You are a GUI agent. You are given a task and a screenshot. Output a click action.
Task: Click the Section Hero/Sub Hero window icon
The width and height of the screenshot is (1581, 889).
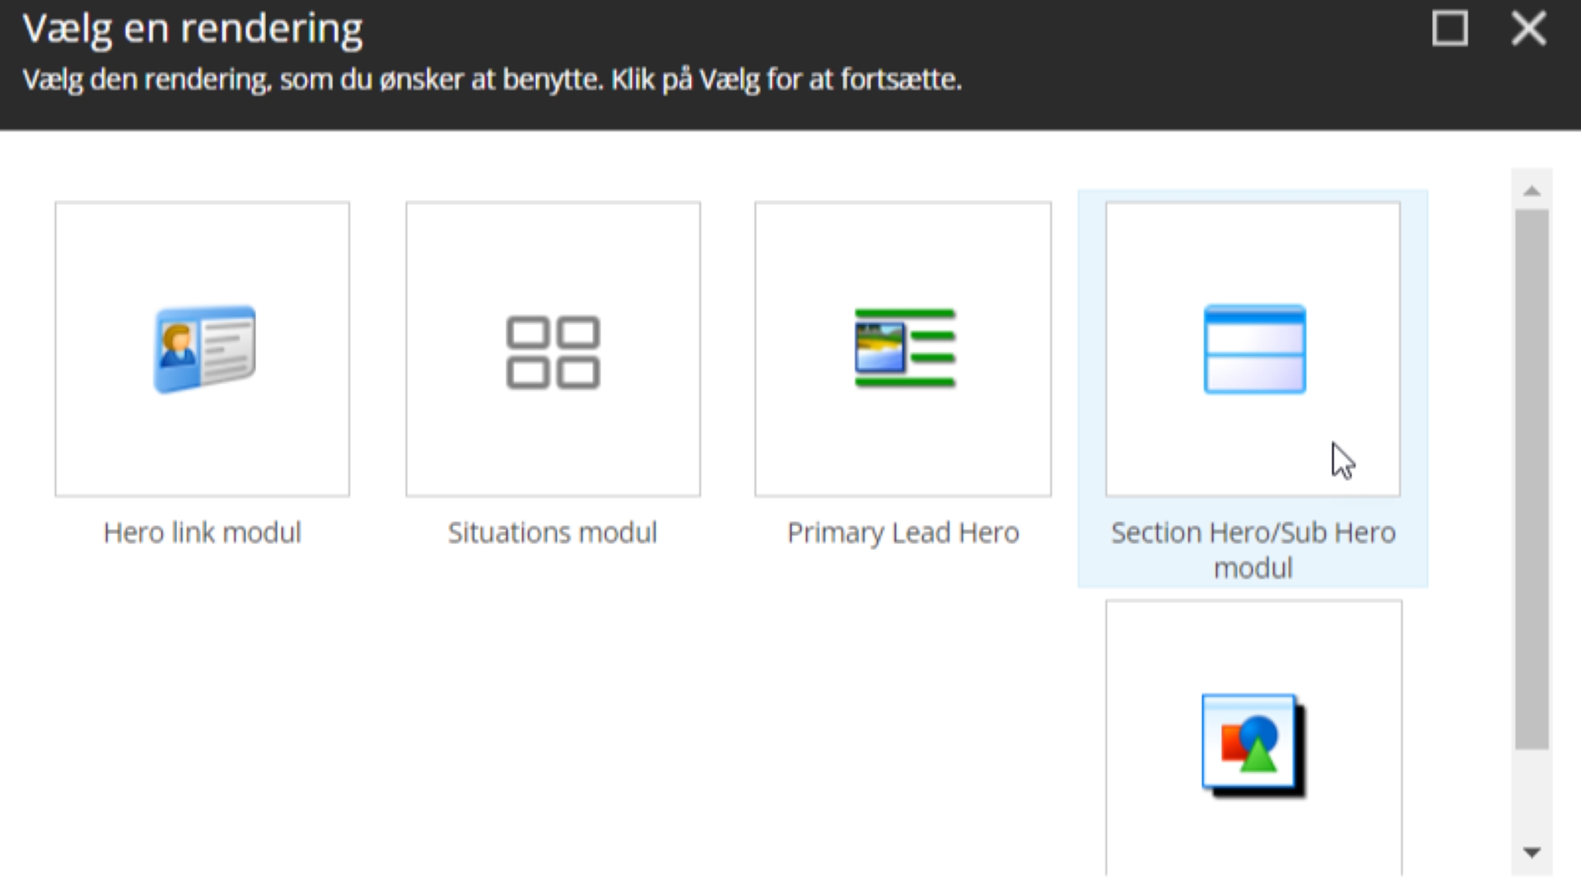coord(1254,349)
